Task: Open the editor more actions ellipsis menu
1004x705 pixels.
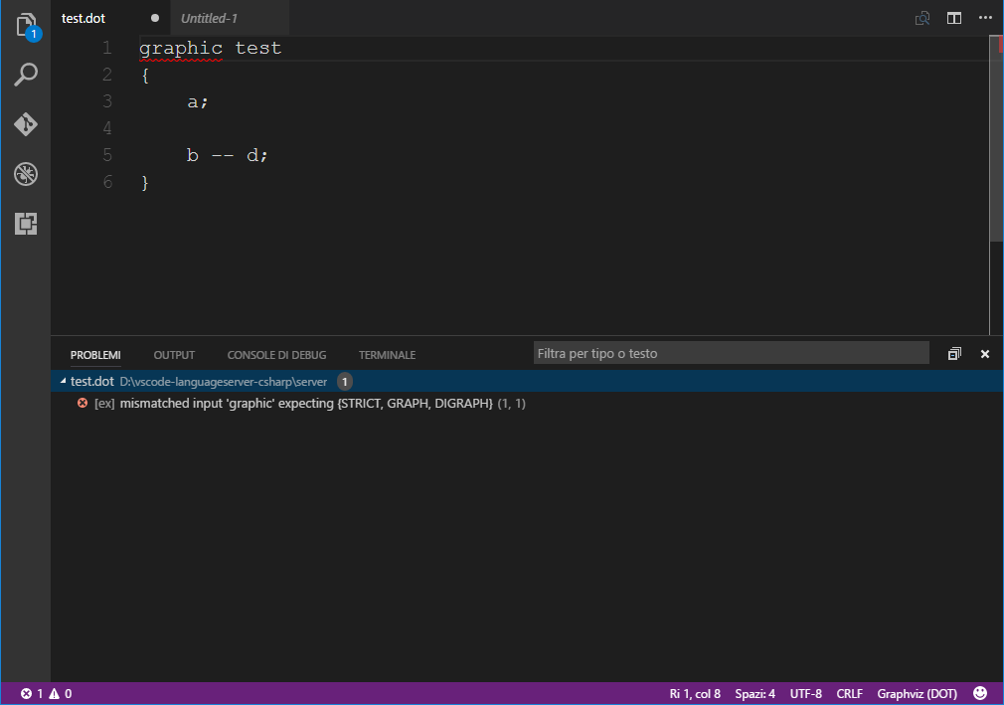Action: click(x=985, y=17)
